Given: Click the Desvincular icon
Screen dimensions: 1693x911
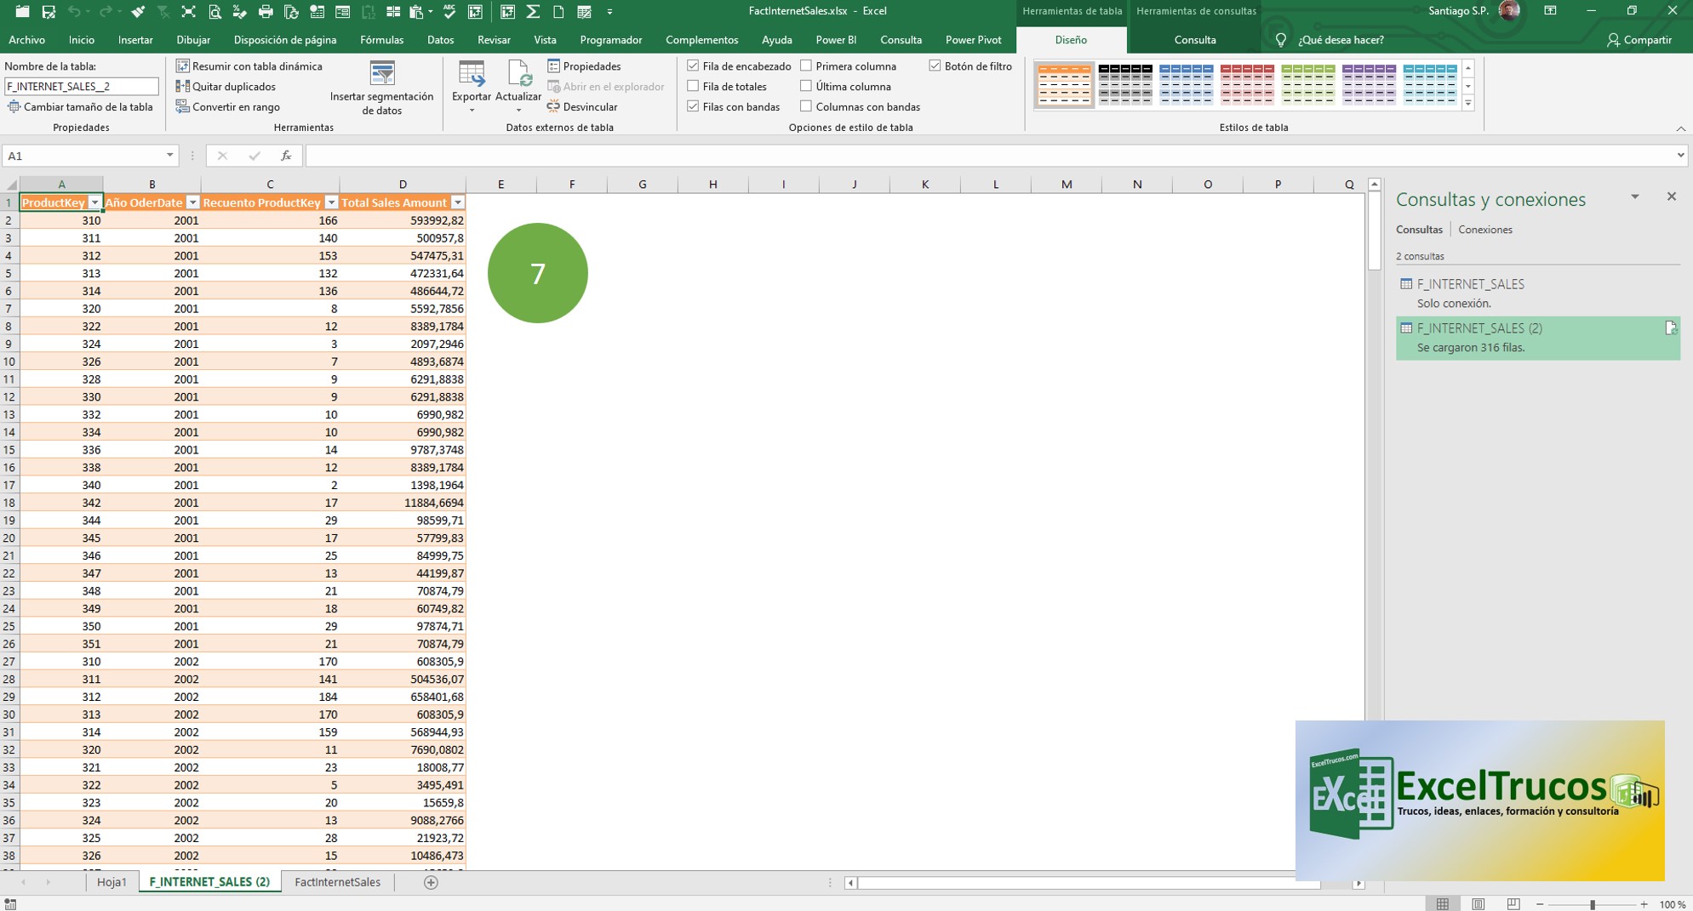Looking at the screenshot, I should [553, 107].
